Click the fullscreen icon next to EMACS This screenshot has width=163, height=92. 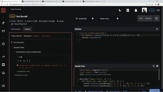coord(156,18)
